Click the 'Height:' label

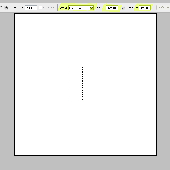133,8
